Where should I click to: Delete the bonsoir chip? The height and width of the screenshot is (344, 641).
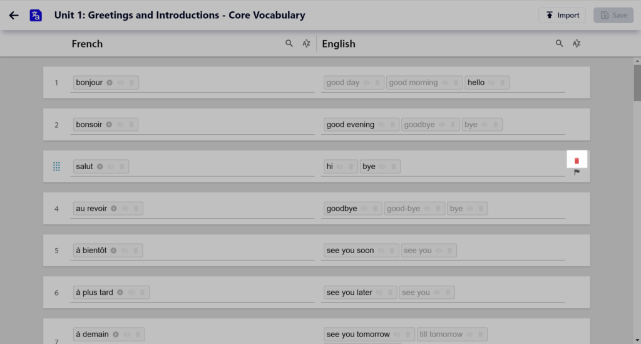click(131, 124)
